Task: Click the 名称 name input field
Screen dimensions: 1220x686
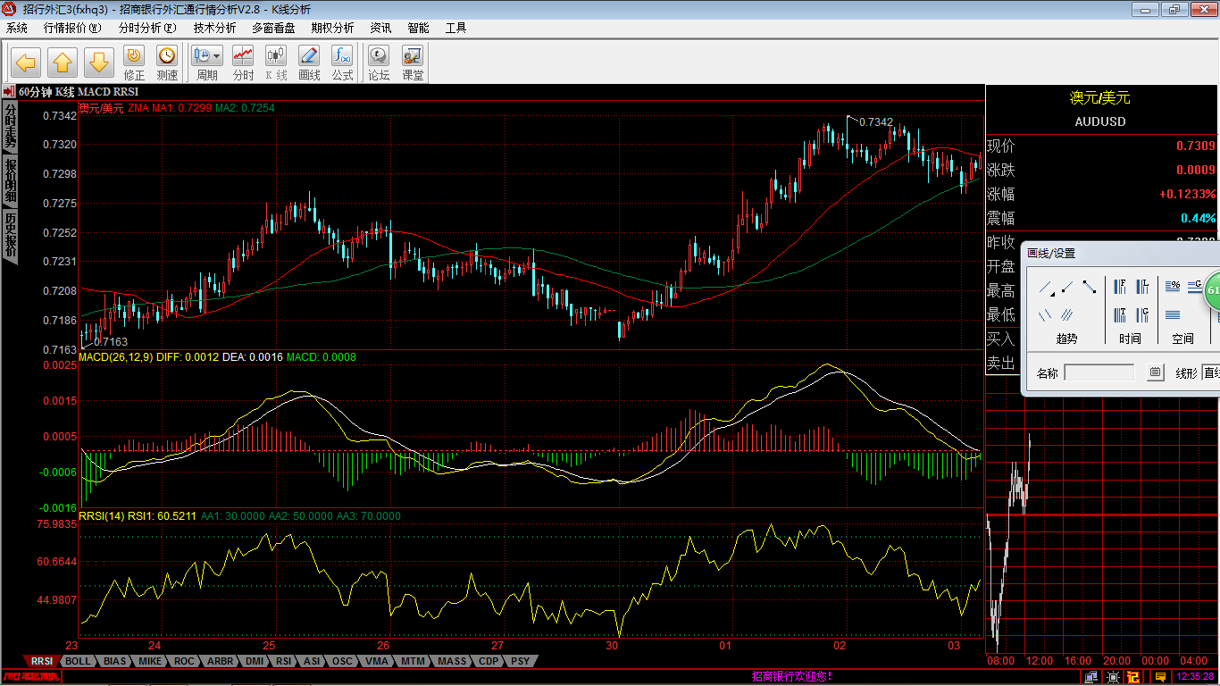Action: tap(1099, 372)
